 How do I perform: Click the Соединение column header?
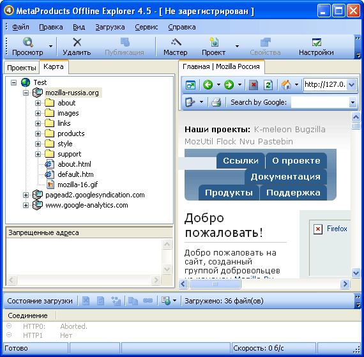pyautogui.click(x=29, y=315)
